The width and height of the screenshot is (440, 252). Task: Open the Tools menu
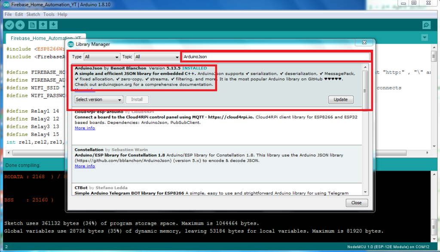click(x=49, y=14)
